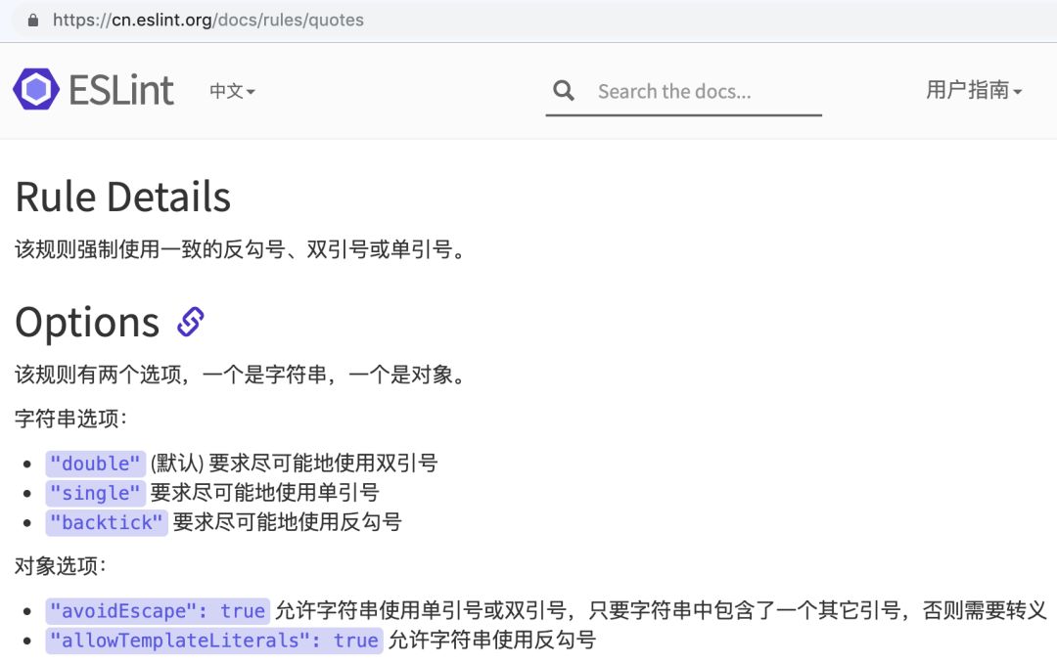Click the URL in the address bar
The image size is (1057, 663).
(207, 21)
